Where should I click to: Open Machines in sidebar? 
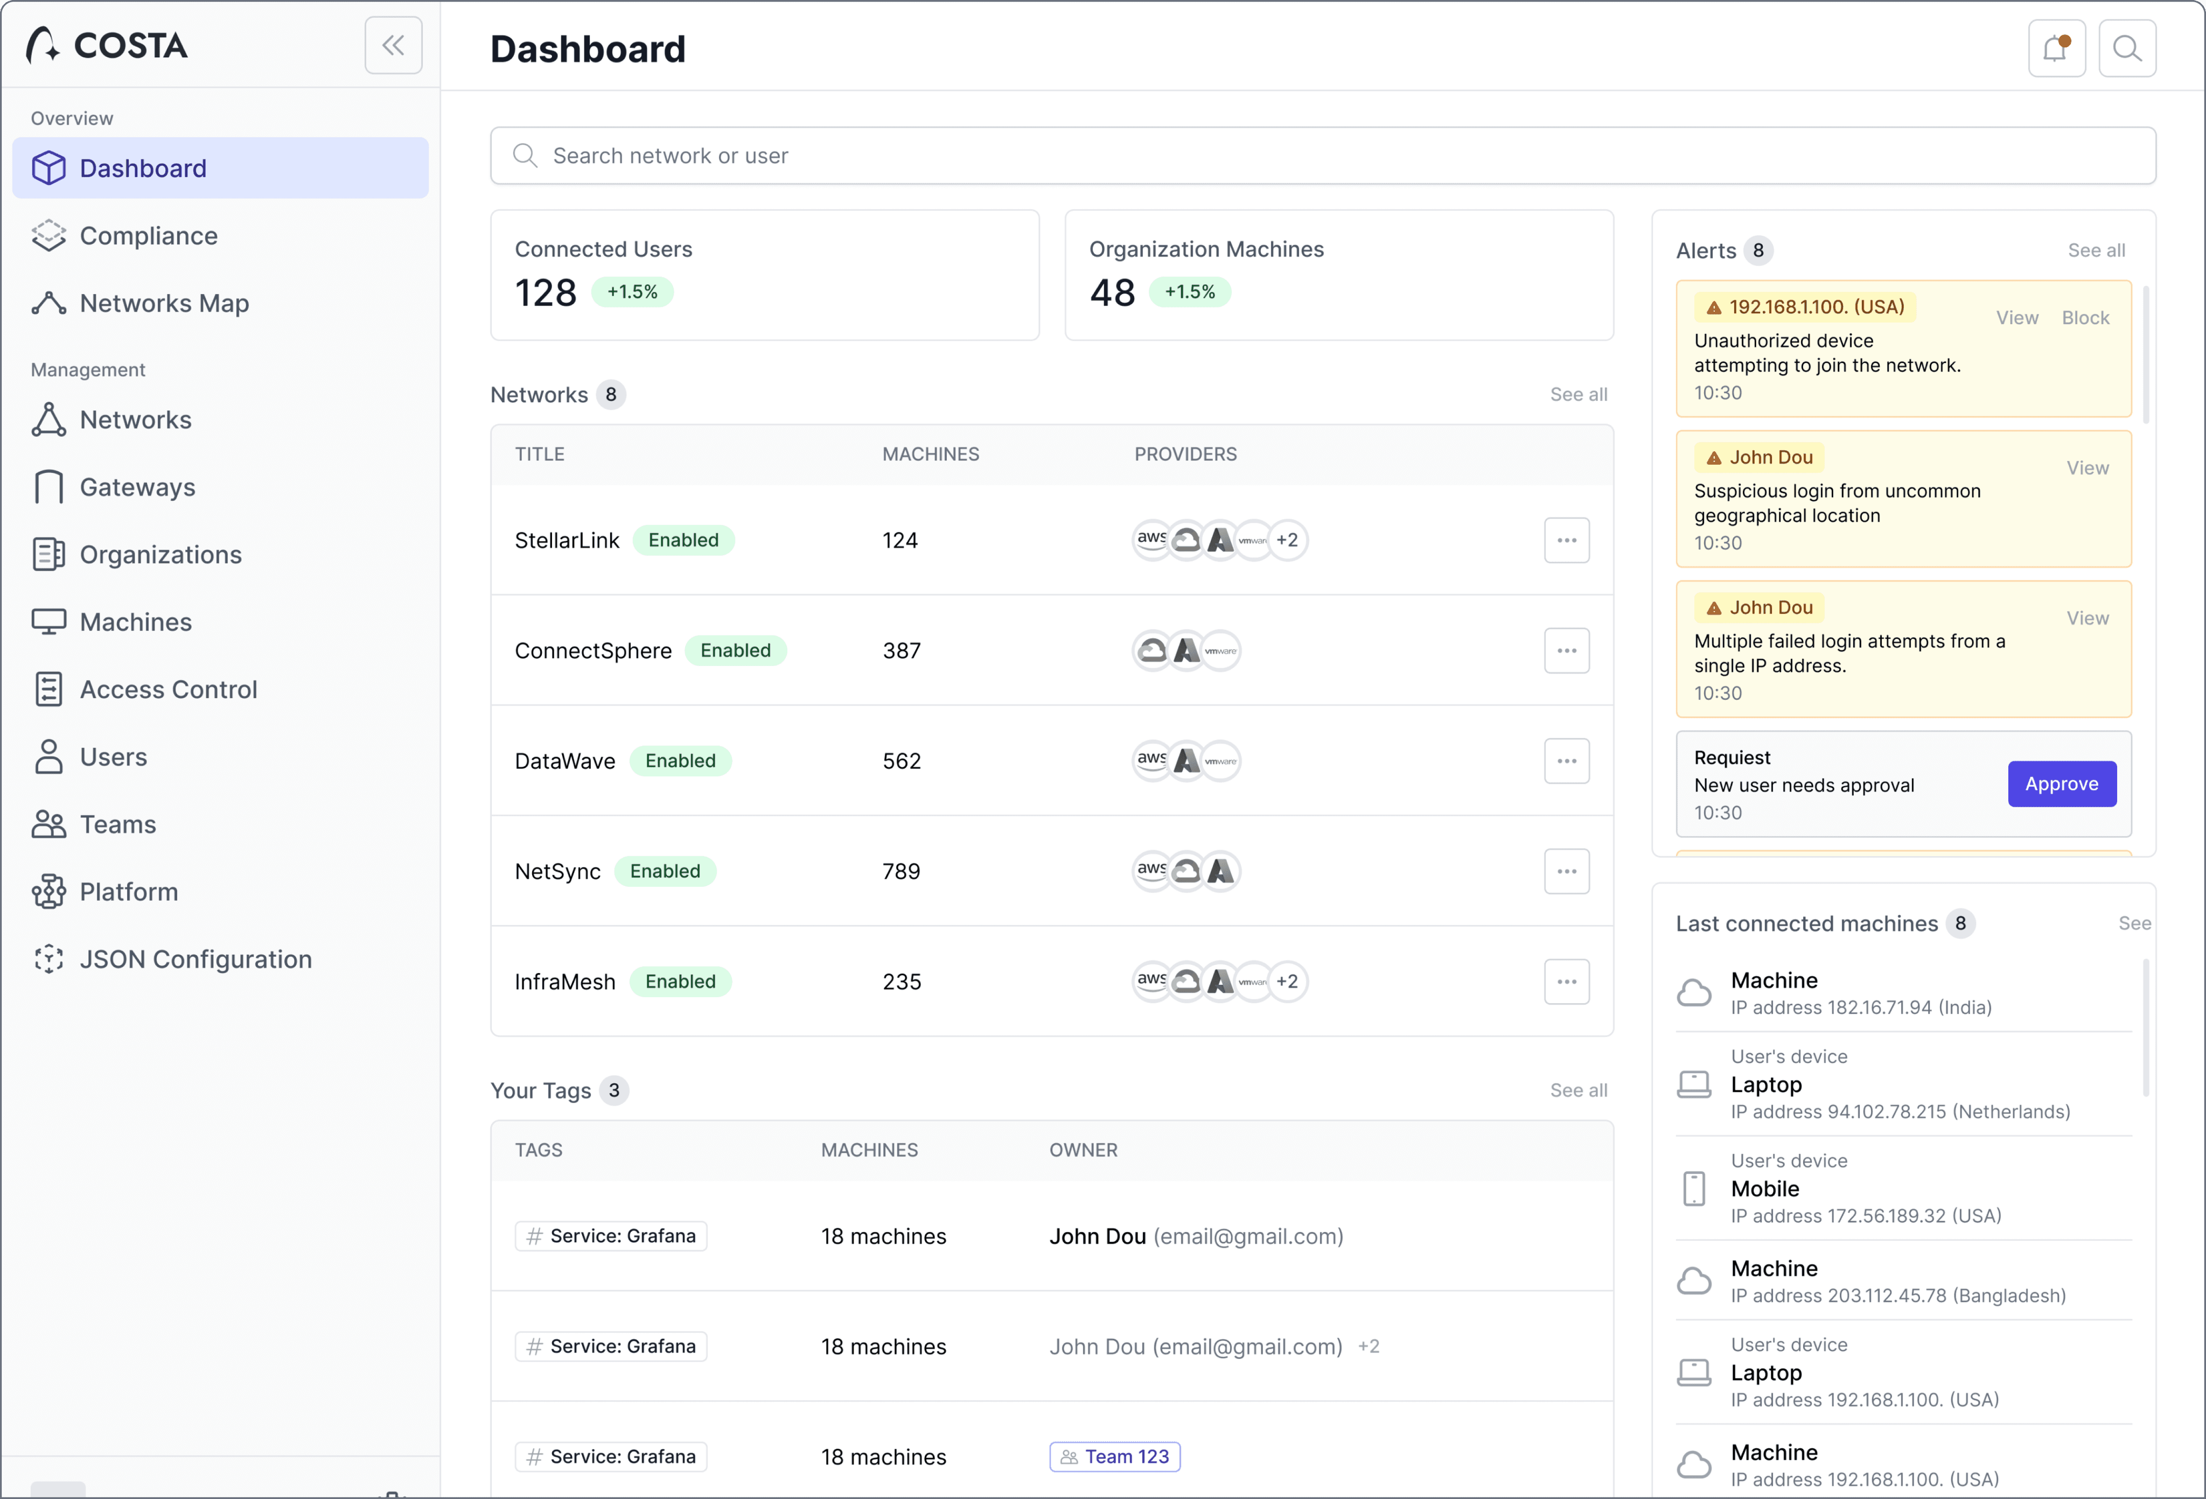point(220,621)
